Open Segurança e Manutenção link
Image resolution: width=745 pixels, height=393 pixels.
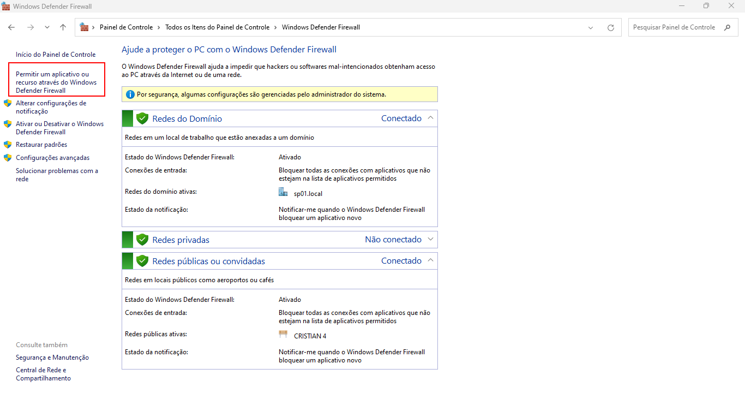(52, 358)
